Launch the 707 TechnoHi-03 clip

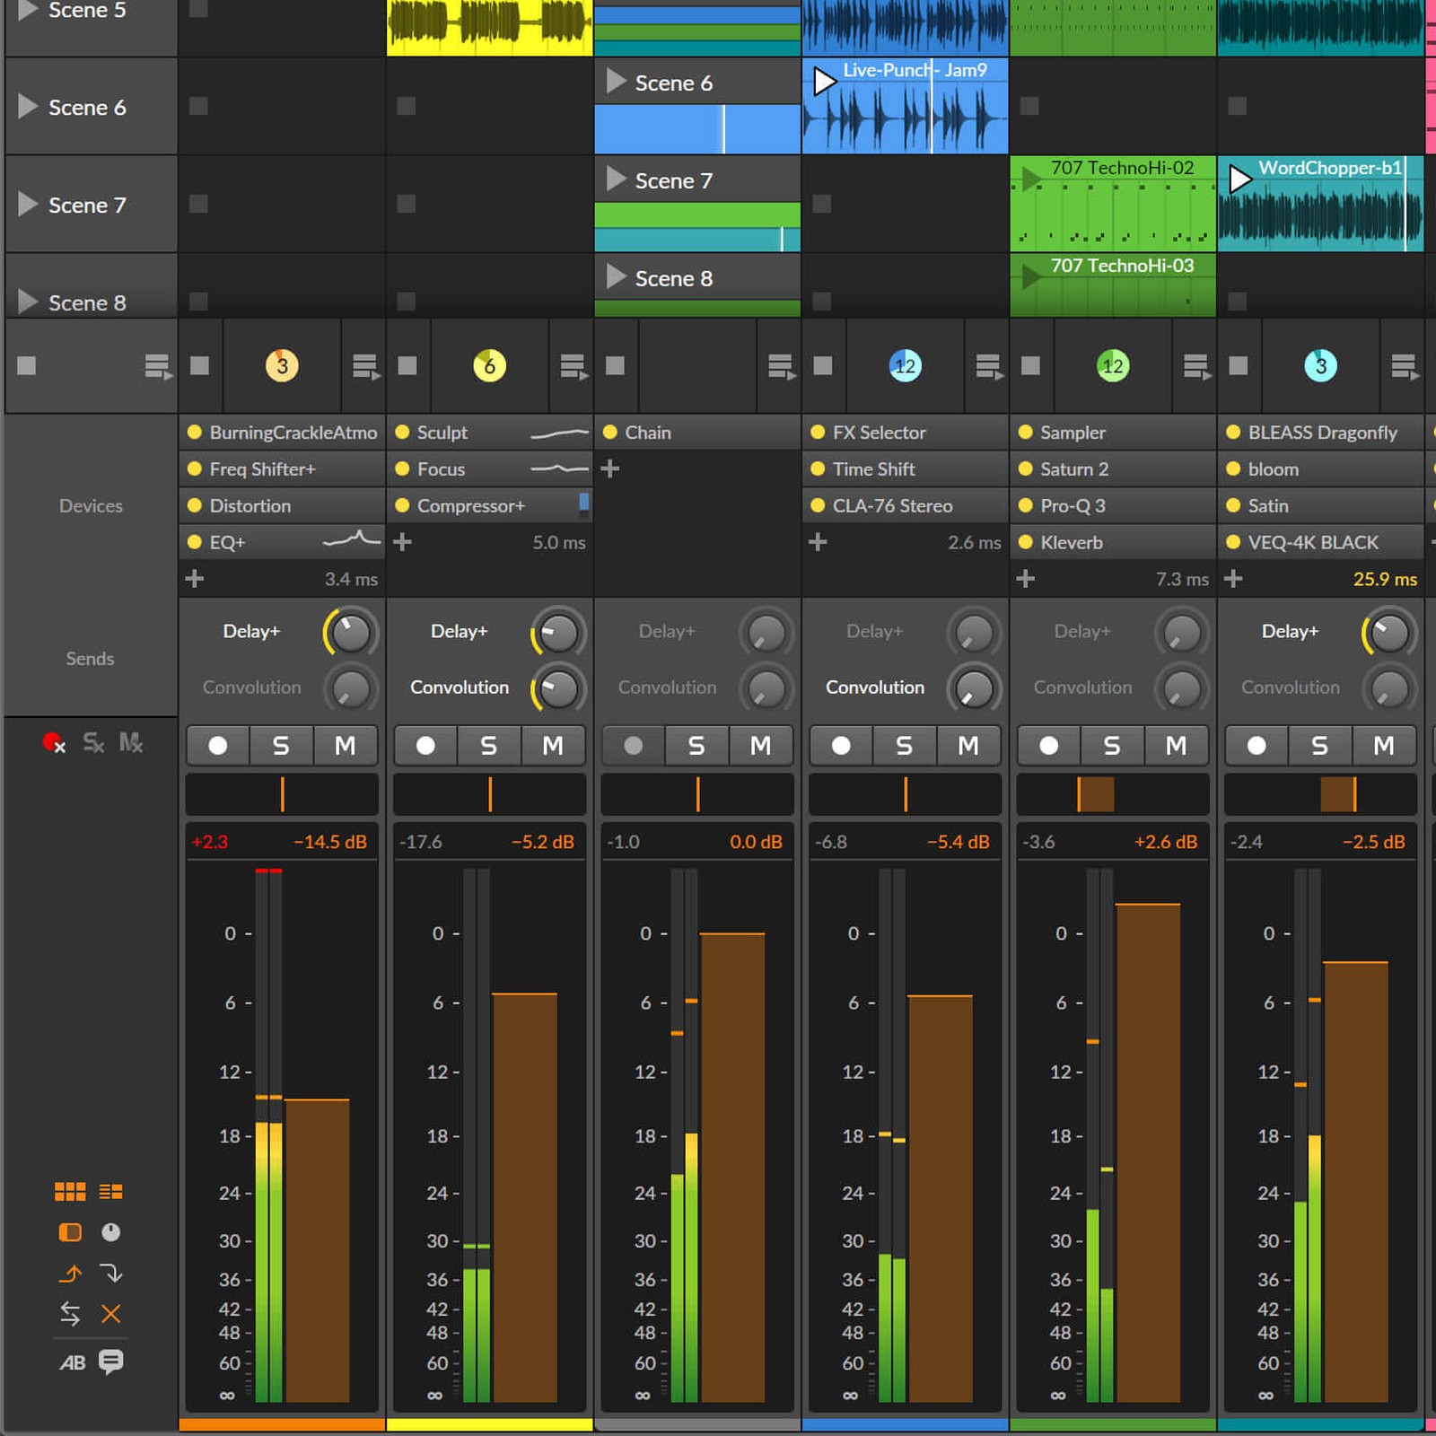coord(1032,276)
